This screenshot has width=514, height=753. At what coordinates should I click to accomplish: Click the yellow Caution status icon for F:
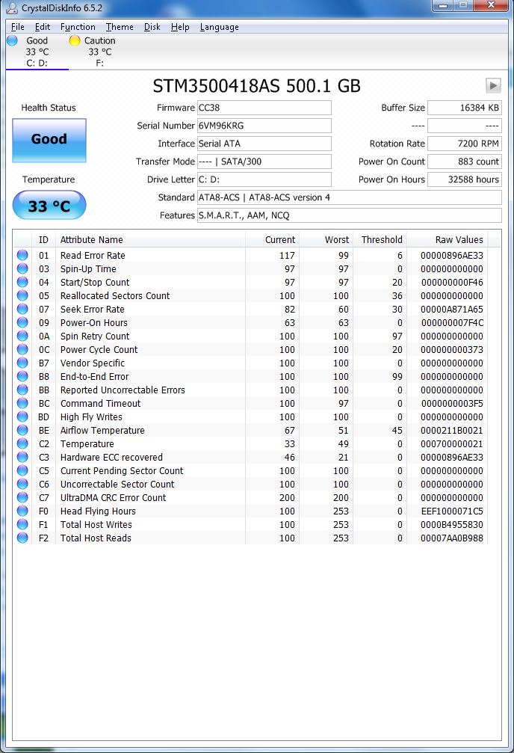75,40
